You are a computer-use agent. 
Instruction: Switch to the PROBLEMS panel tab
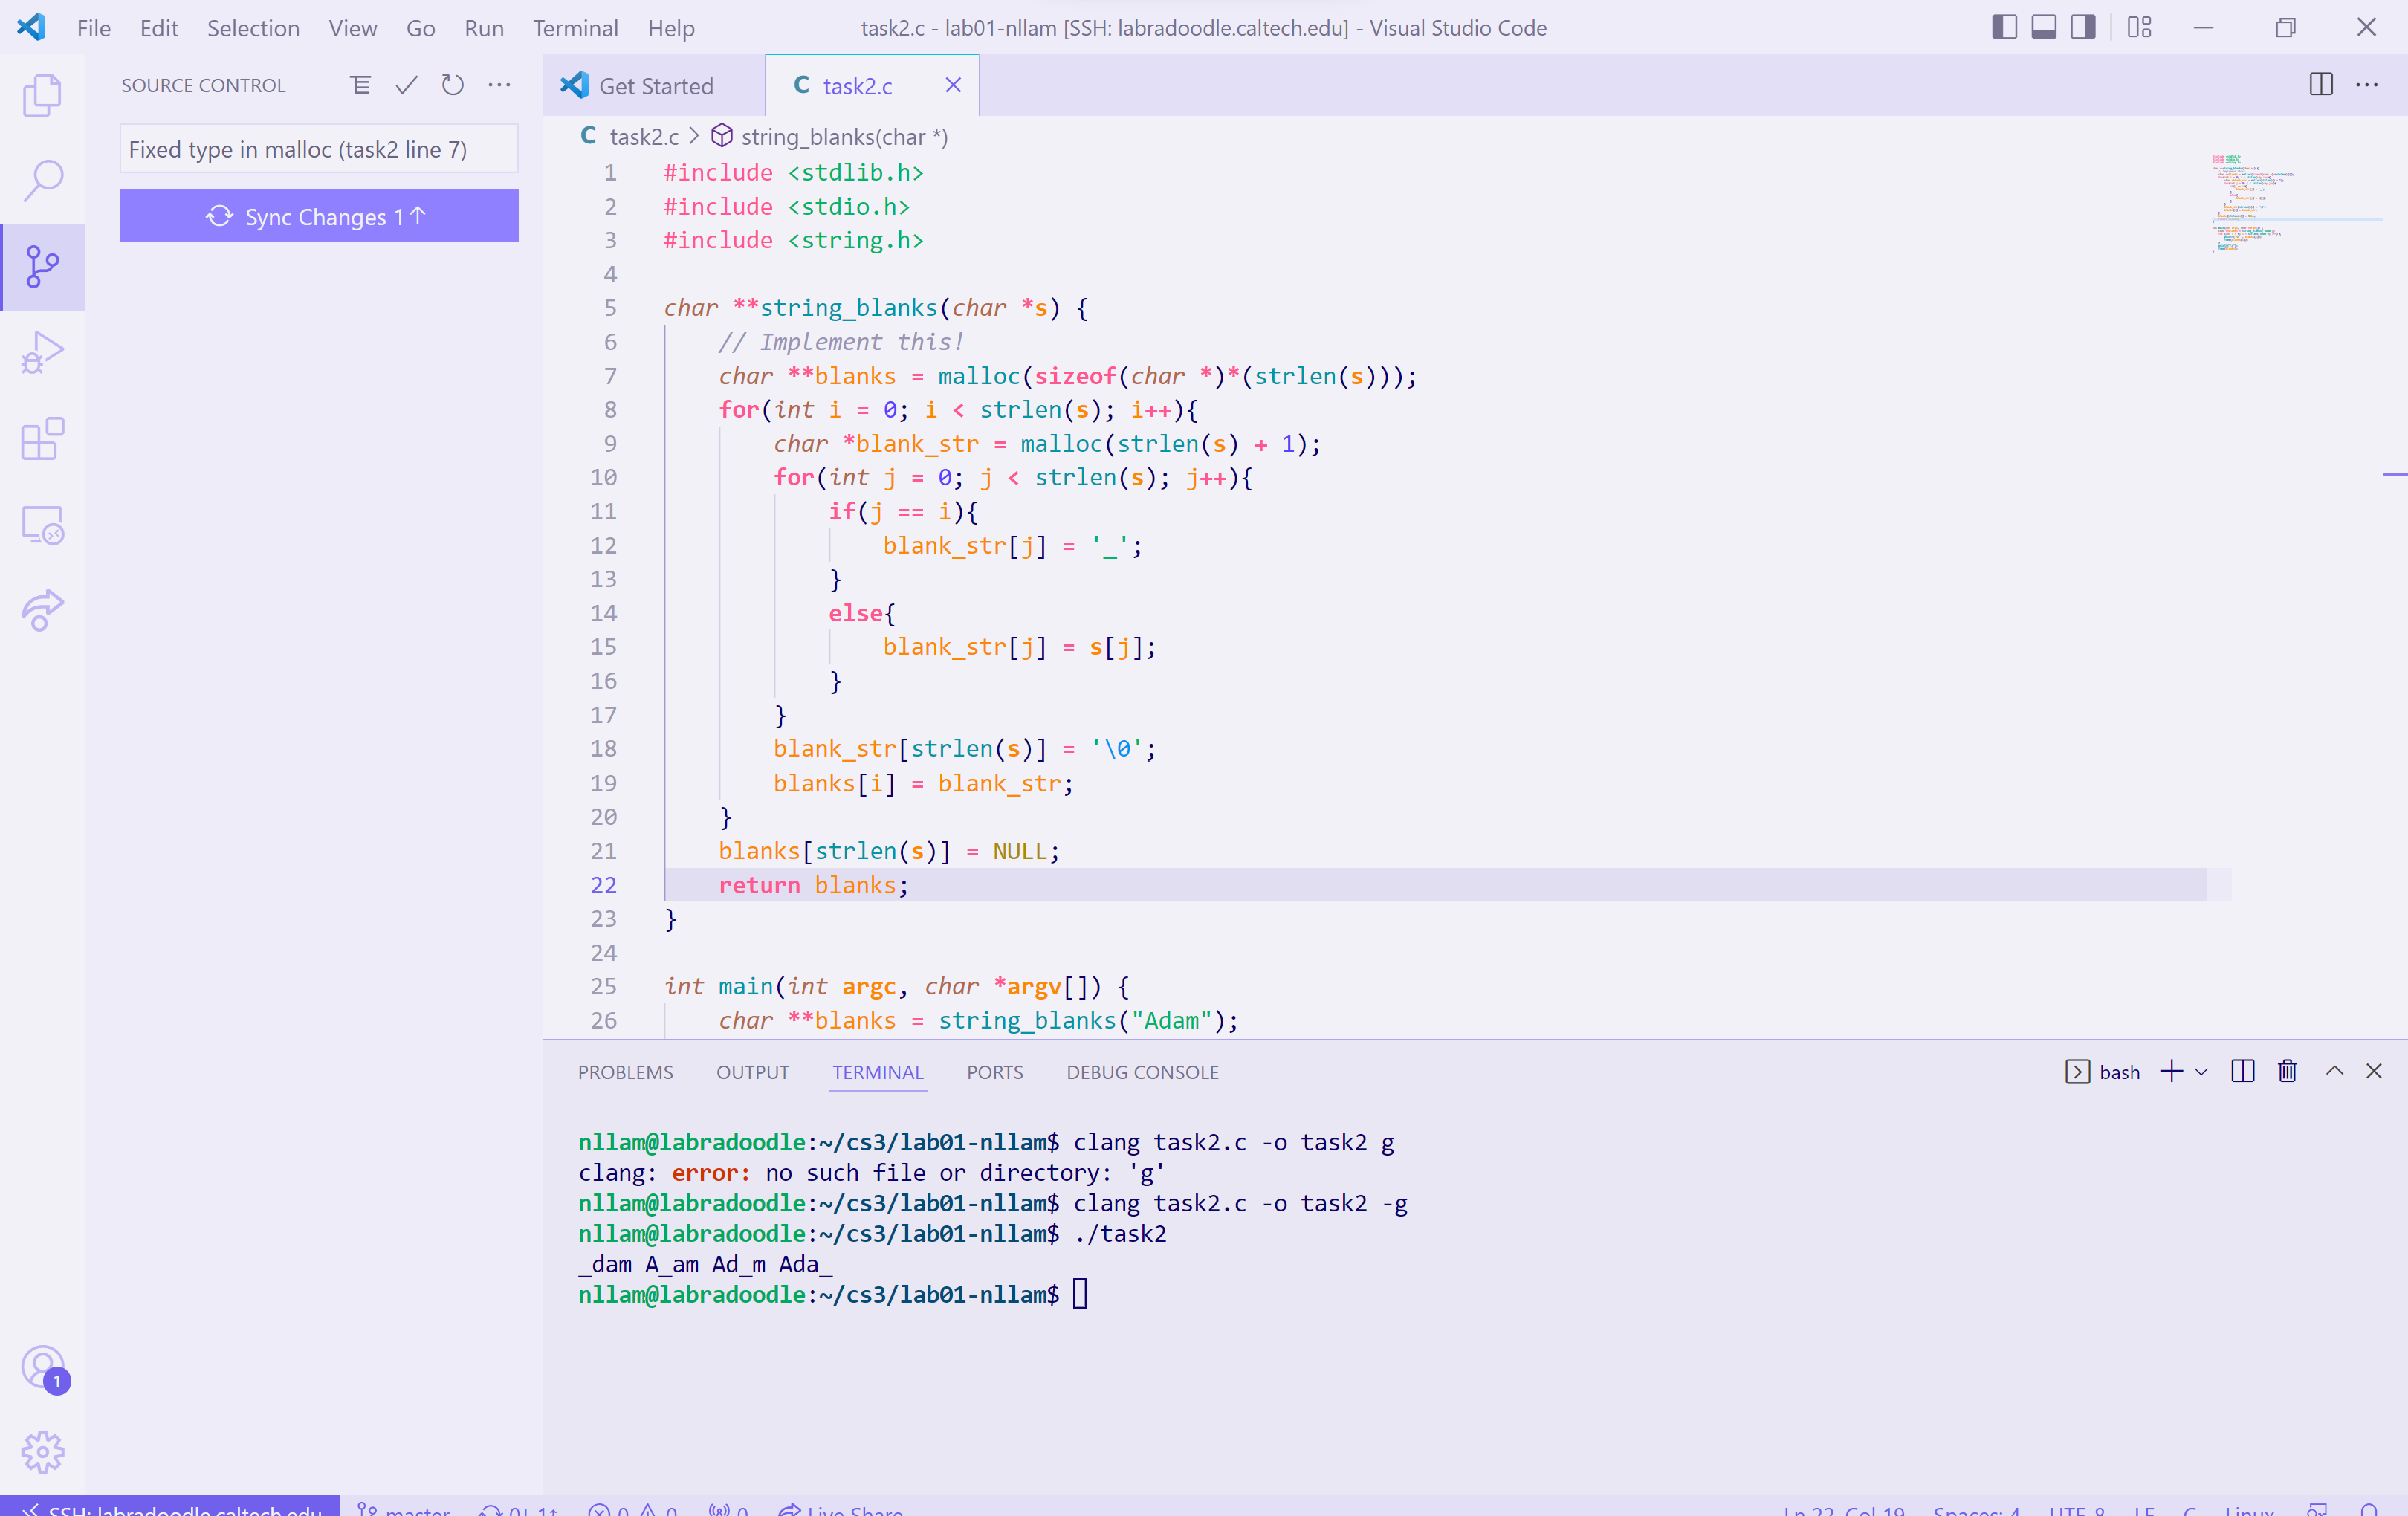[625, 1072]
